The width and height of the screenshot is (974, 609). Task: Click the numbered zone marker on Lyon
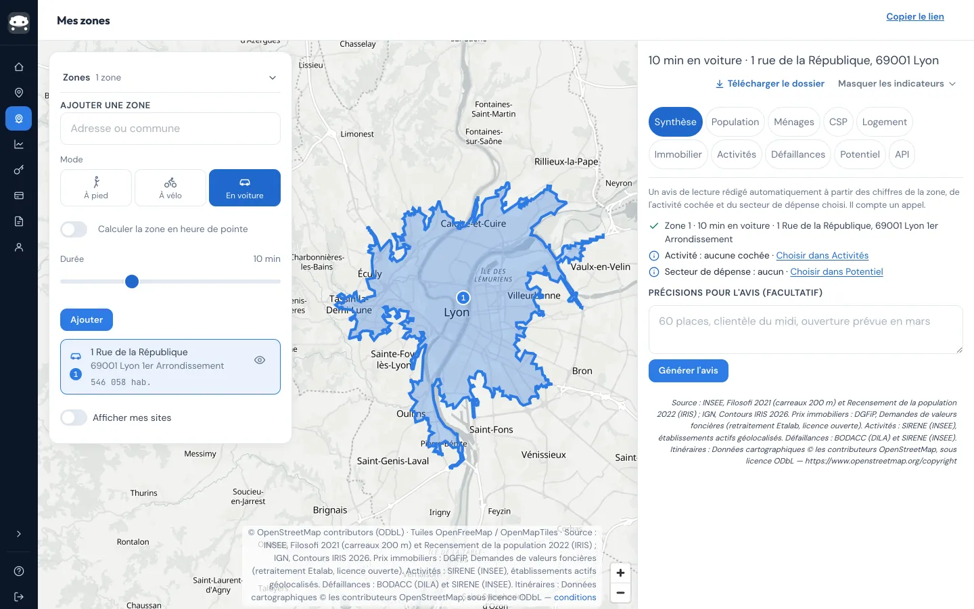coord(463,298)
